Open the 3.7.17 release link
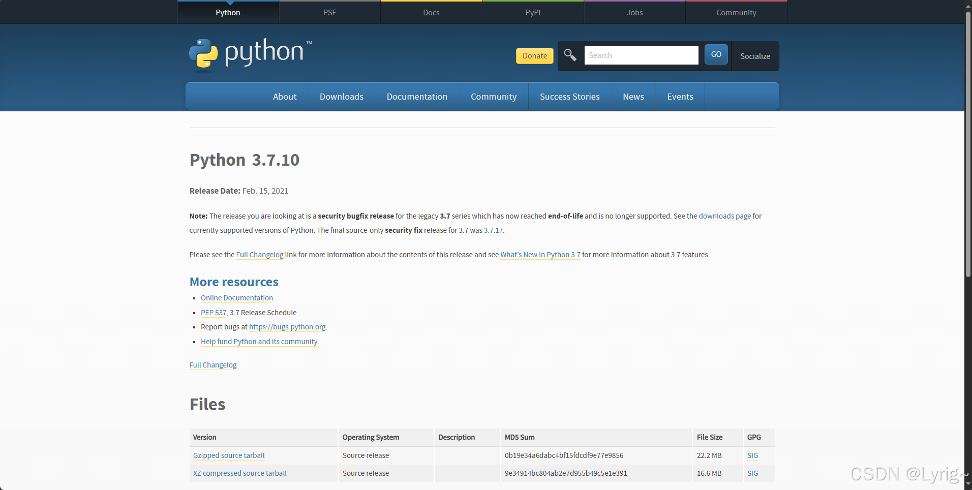 [493, 230]
